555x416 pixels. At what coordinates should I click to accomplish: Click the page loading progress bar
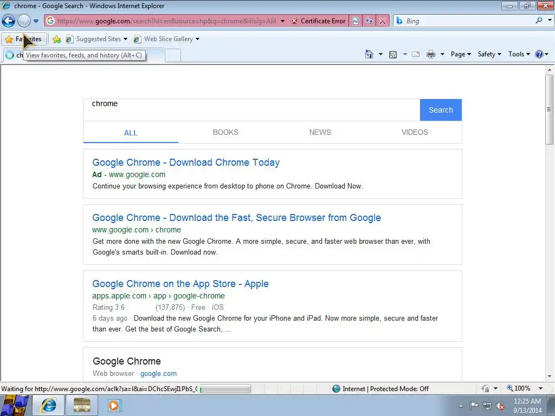tap(225, 389)
